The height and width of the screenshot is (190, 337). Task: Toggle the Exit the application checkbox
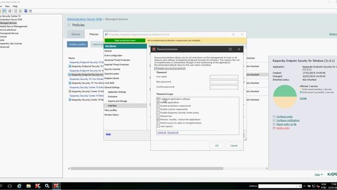point(158,102)
